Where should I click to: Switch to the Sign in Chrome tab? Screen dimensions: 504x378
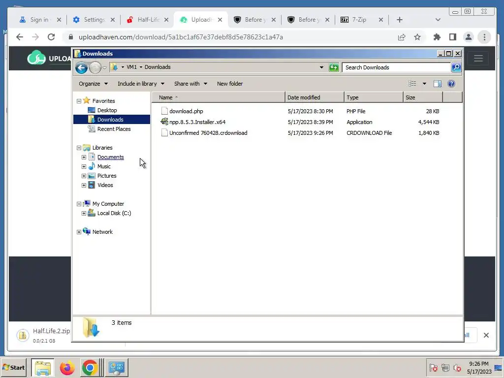[40, 20]
